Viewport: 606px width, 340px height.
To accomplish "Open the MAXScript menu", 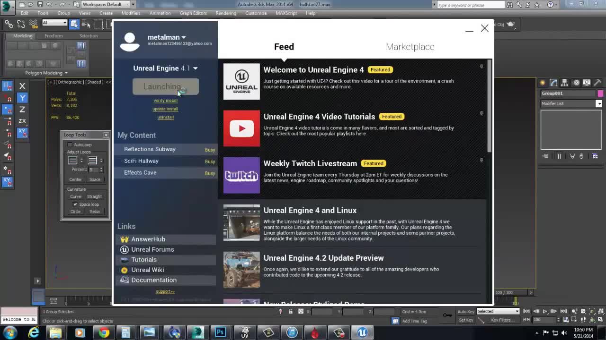I will click(x=286, y=13).
